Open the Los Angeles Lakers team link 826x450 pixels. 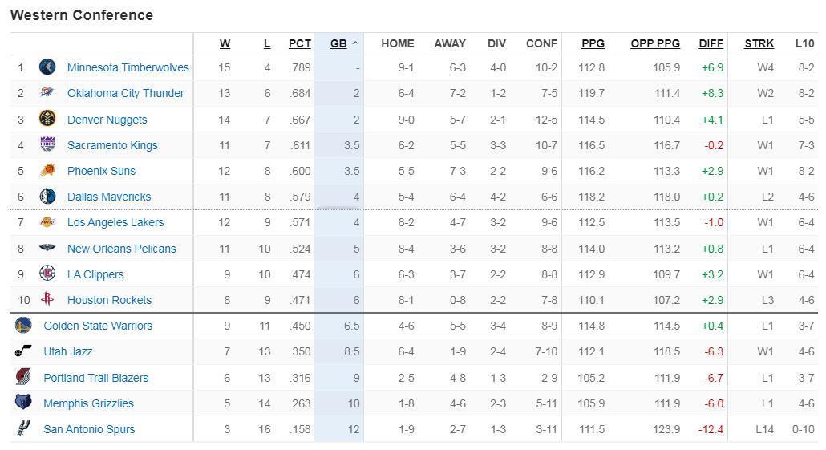click(x=115, y=222)
